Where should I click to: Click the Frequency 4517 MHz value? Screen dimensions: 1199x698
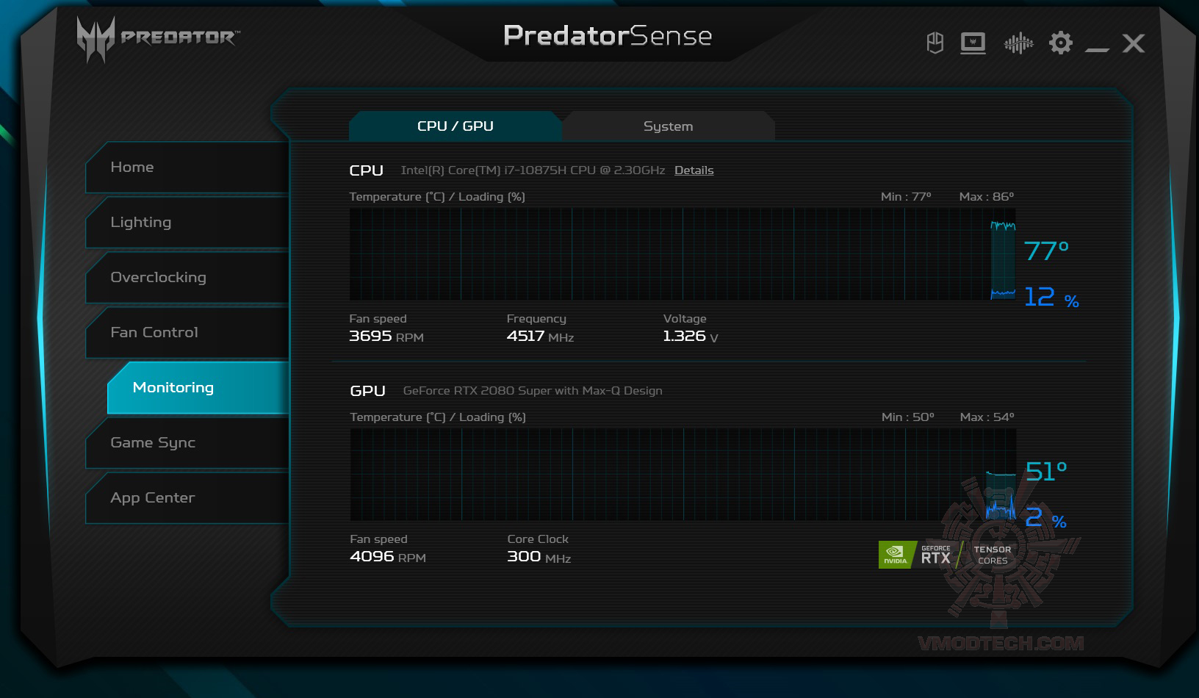coord(540,337)
